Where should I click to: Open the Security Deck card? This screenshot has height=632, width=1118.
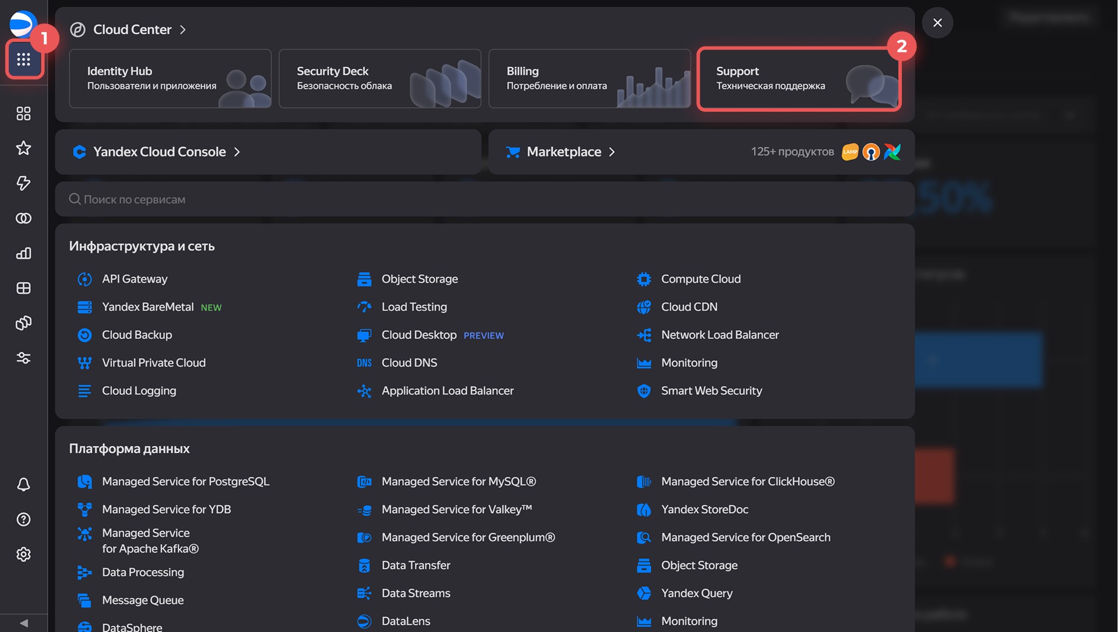[x=380, y=79]
